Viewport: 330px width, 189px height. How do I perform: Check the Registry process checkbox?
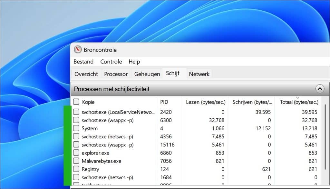pyautogui.click(x=76, y=169)
